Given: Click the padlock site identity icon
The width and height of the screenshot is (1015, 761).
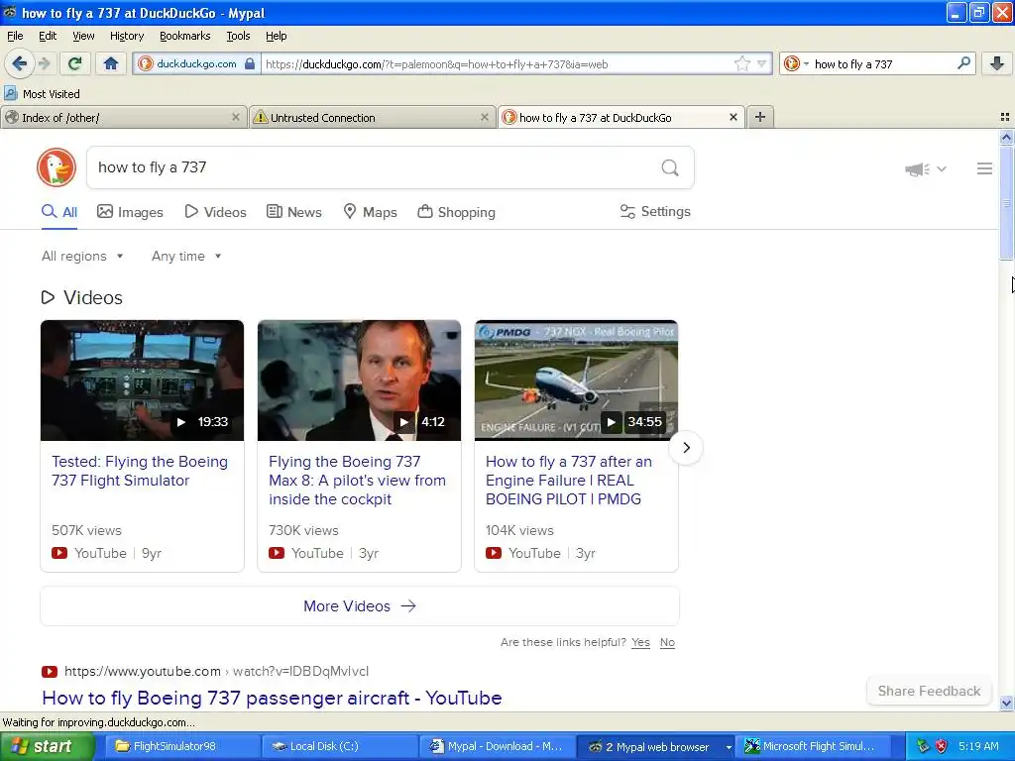Looking at the screenshot, I should pos(250,63).
